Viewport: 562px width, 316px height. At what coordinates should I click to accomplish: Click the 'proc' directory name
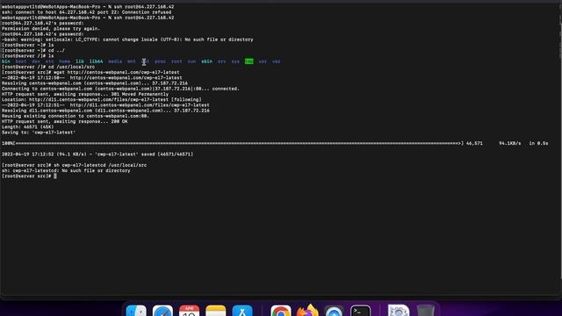[160, 61]
